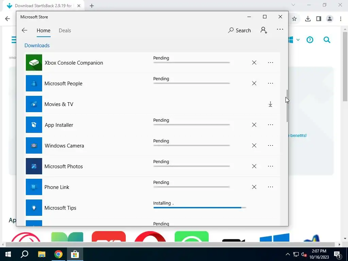Viewport: 348px width, 261px height.
Task: Open taskbar Search
Action: (x=24, y=254)
